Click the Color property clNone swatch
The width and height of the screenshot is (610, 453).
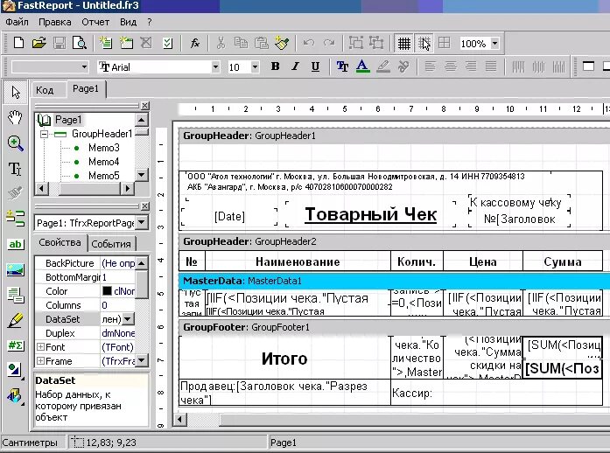(x=107, y=291)
